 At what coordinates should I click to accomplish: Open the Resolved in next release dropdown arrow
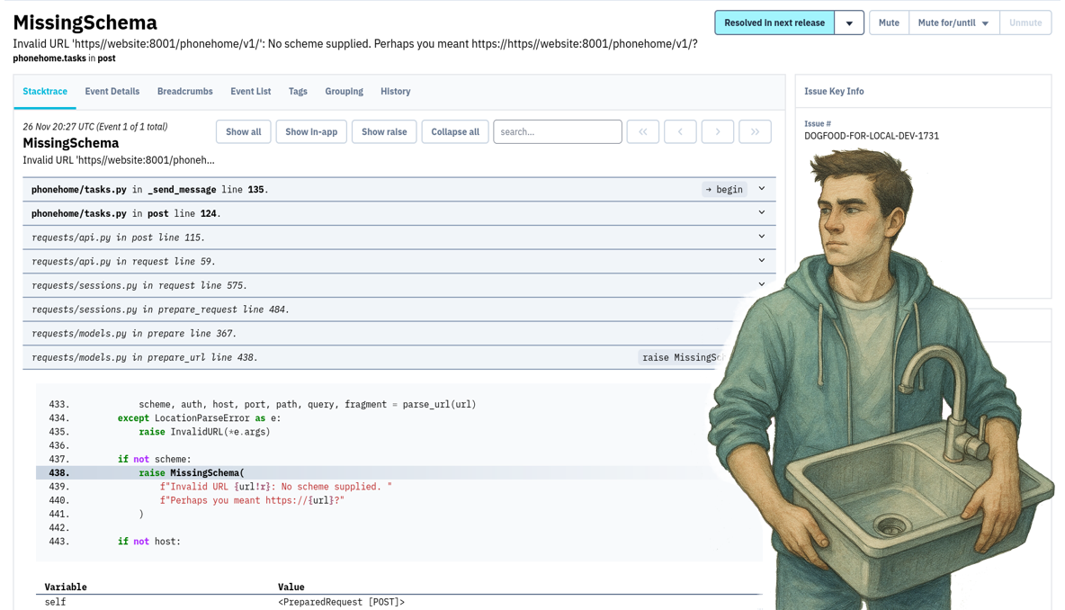coord(849,22)
